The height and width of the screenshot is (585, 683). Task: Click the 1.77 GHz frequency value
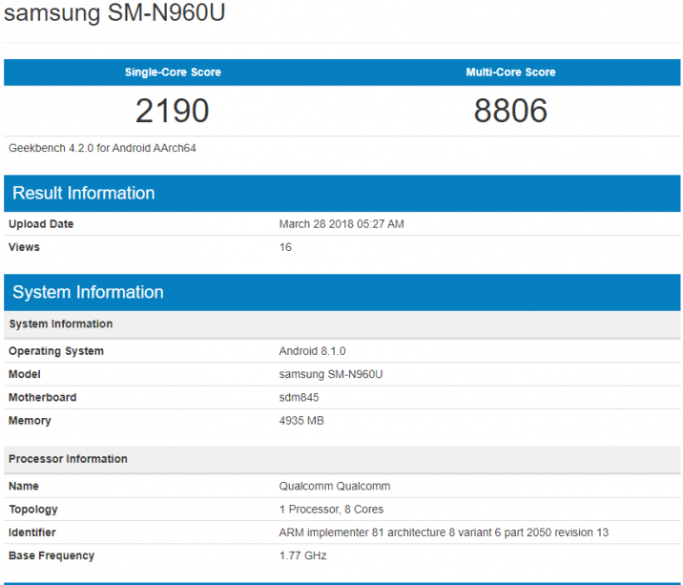point(302,555)
